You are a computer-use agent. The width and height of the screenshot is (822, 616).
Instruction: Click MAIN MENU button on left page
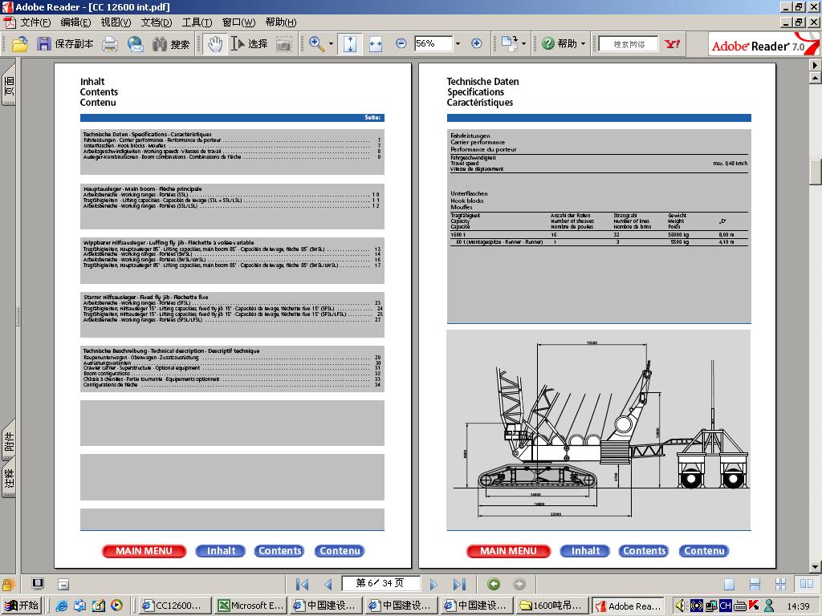144,551
